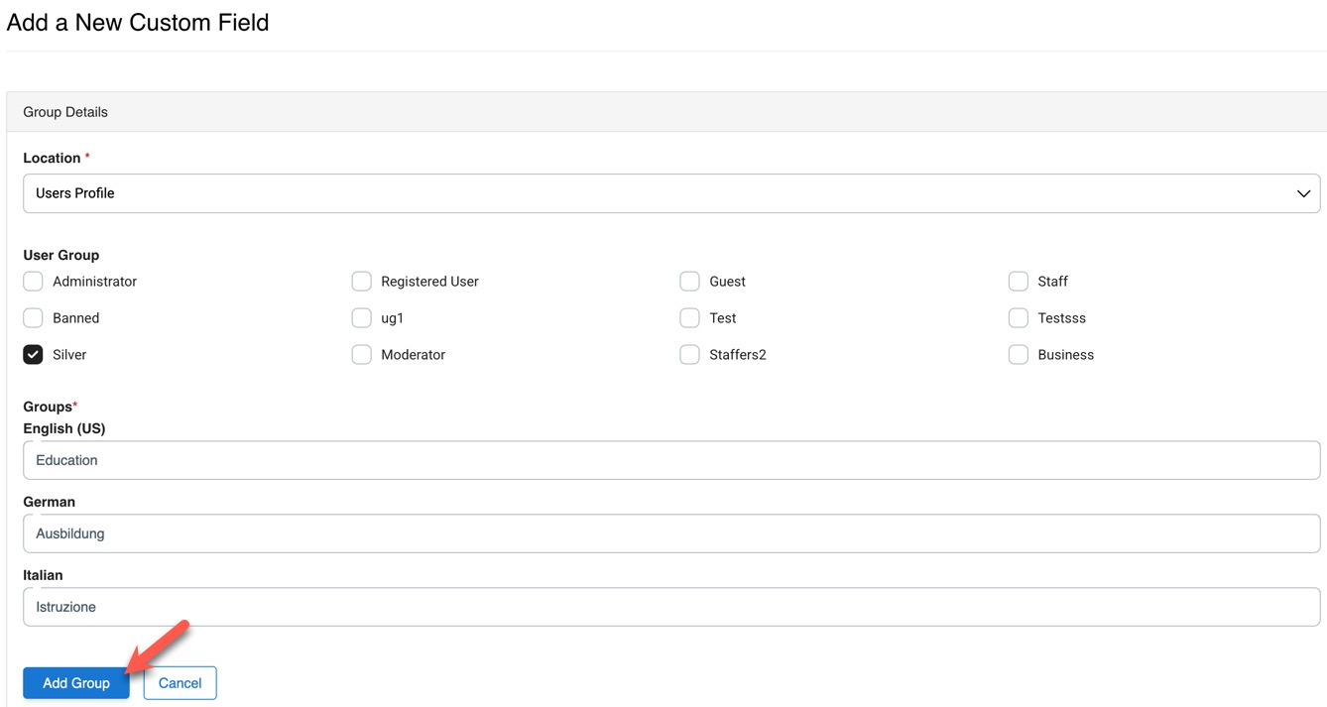Click the Cancel button

click(180, 683)
